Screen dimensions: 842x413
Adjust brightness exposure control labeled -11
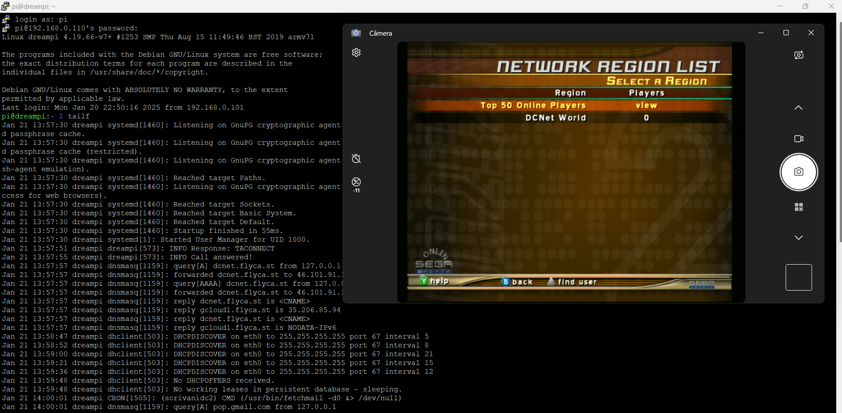[x=356, y=184]
